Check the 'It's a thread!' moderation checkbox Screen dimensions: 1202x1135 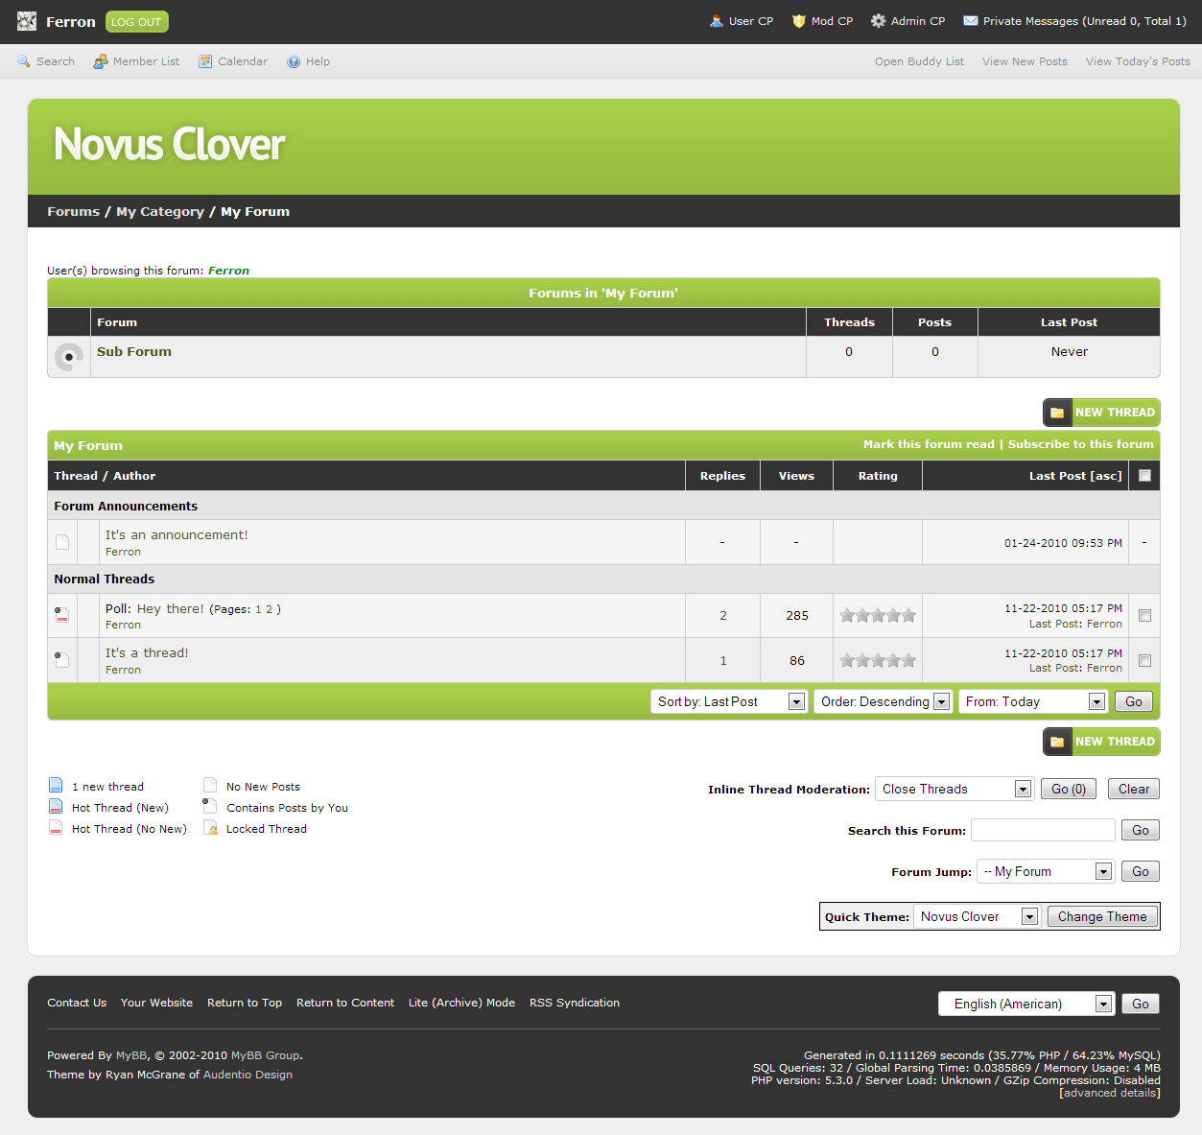[1144, 660]
